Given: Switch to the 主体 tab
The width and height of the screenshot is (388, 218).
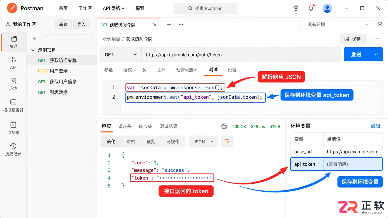Looking at the screenshot, I should click(161, 70).
